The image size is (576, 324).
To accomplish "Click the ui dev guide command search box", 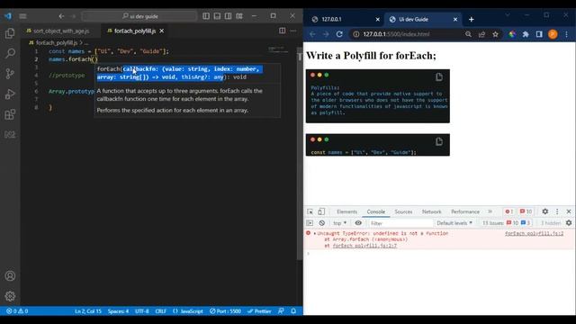I will click(x=139, y=16).
